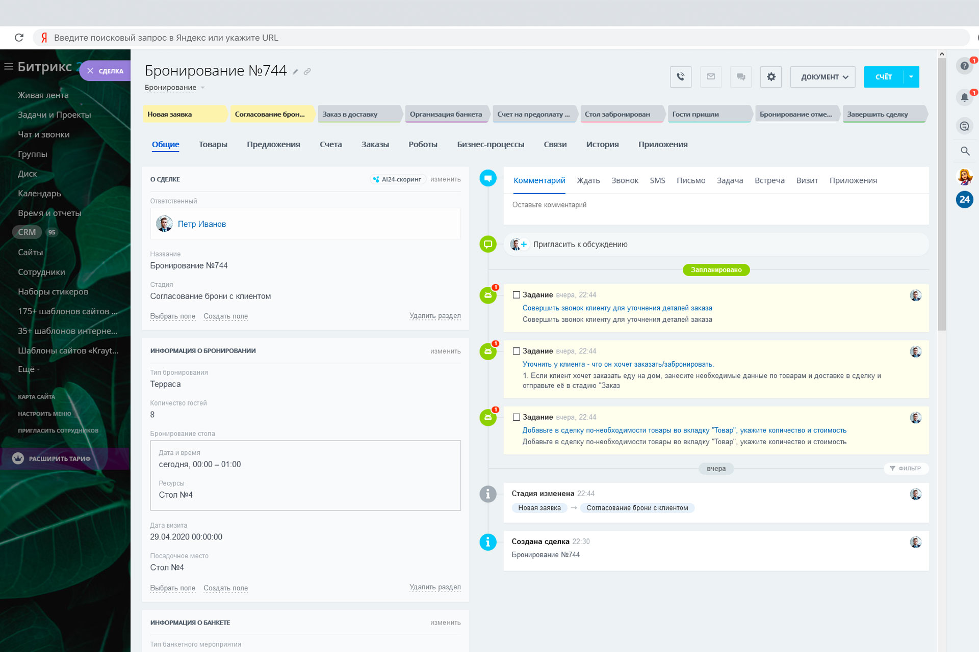The image size is (979, 652).
Task: Check the first call-client task checkbox
Action: (516, 295)
